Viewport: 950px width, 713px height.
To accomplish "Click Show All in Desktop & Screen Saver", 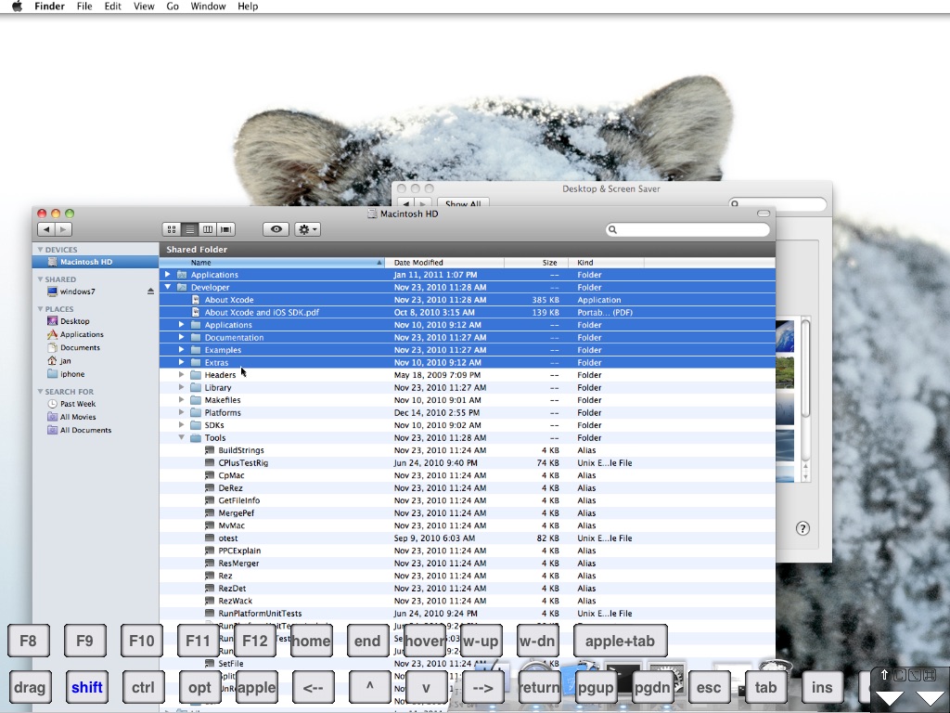I will pyautogui.click(x=463, y=203).
